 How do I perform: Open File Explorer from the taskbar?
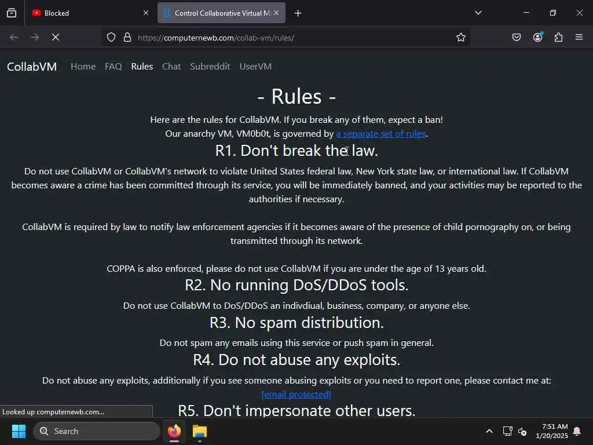200,431
